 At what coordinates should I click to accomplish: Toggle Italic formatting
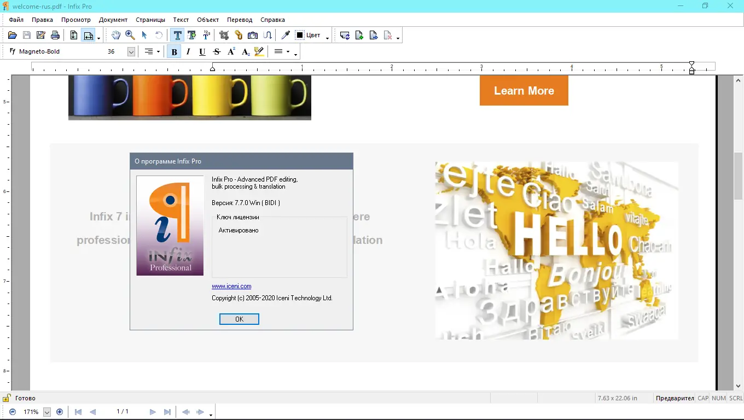(188, 52)
